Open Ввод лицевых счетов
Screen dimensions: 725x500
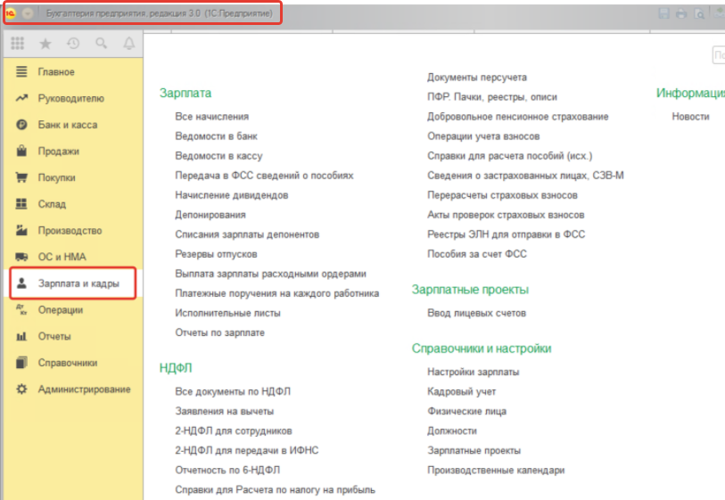point(477,314)
